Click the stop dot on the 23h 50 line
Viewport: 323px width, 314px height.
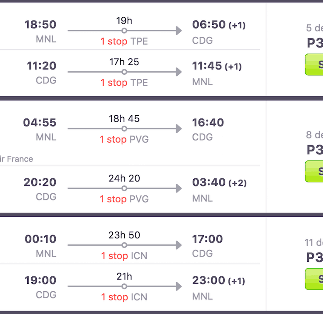(124, 245)
